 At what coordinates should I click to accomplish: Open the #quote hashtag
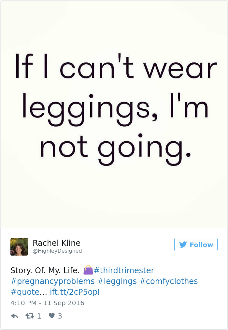23,292
